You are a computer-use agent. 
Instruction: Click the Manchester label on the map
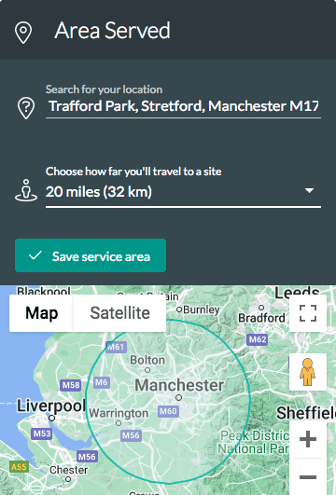coord(179,385)
